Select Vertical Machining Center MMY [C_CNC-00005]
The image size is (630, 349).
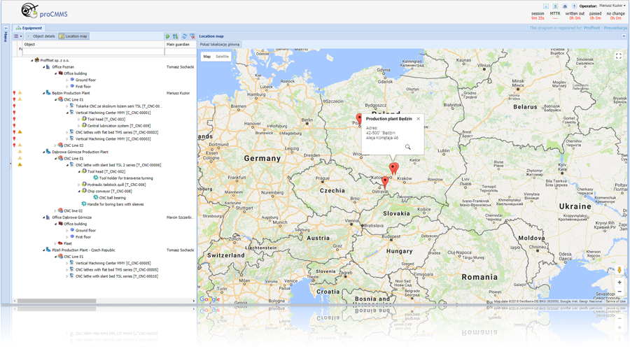point(113,263)
